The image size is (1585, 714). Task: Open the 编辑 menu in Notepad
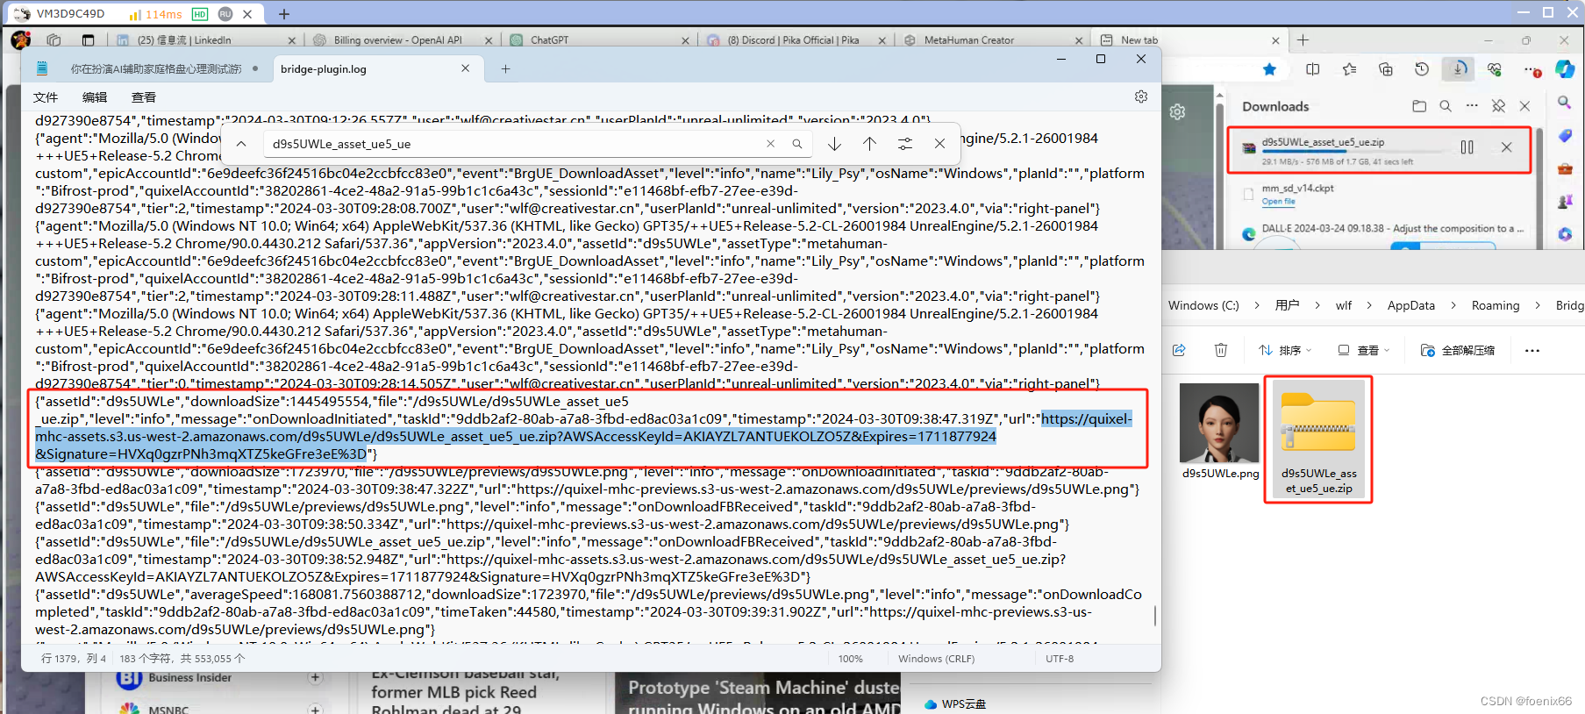(x=95, y=97)
